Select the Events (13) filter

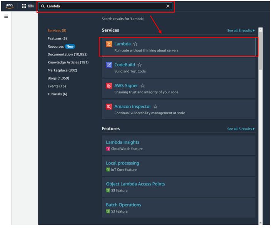click(57, 86)
